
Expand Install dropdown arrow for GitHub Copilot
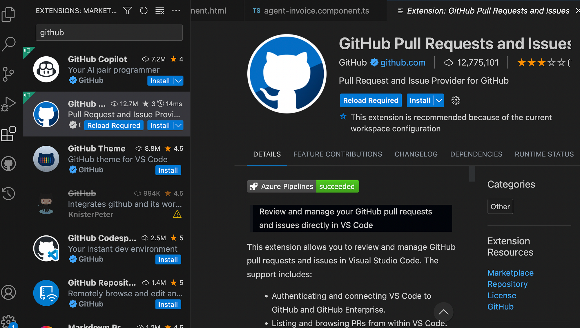tap(179, 81)
